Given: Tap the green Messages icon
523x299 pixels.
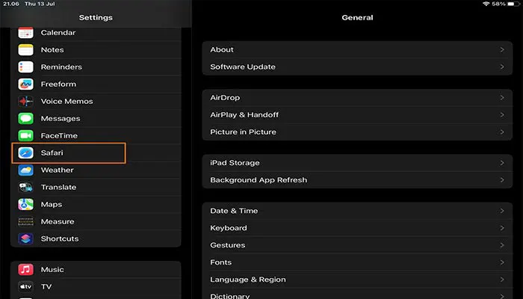Looking at the screenshot, I should 26,119.
